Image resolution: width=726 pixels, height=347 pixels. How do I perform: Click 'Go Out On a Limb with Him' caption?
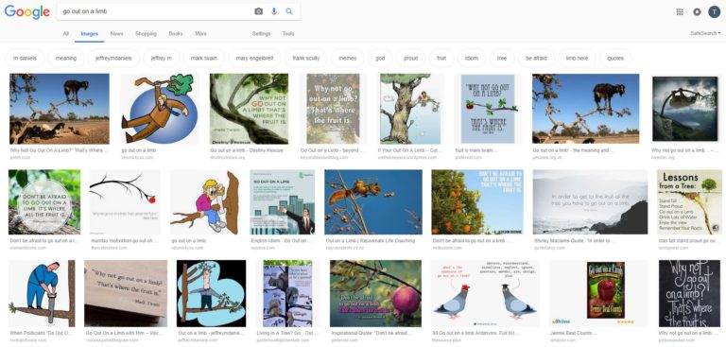coord(125,333)
